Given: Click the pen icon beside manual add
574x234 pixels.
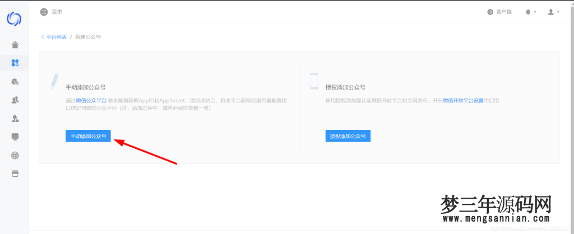Looking at the screenshot, I should pyautogui.click(x=54, y=81).
